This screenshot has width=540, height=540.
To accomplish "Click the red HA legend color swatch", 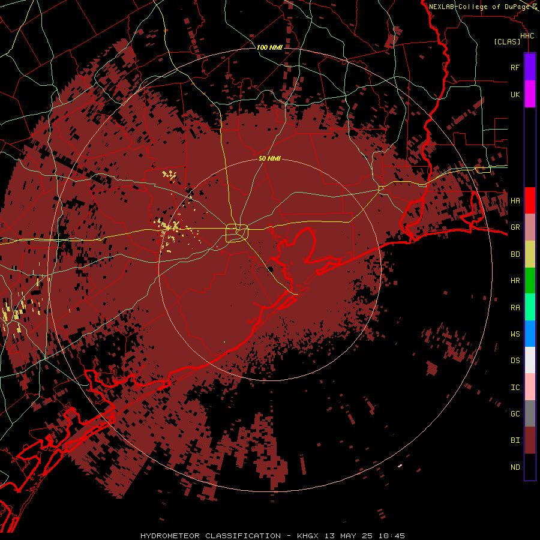I will coord(530,200).
